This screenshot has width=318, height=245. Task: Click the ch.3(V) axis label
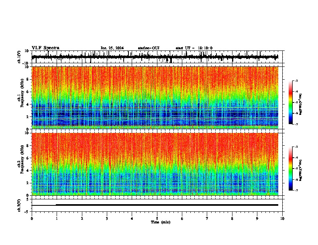(x=19, y=206)
